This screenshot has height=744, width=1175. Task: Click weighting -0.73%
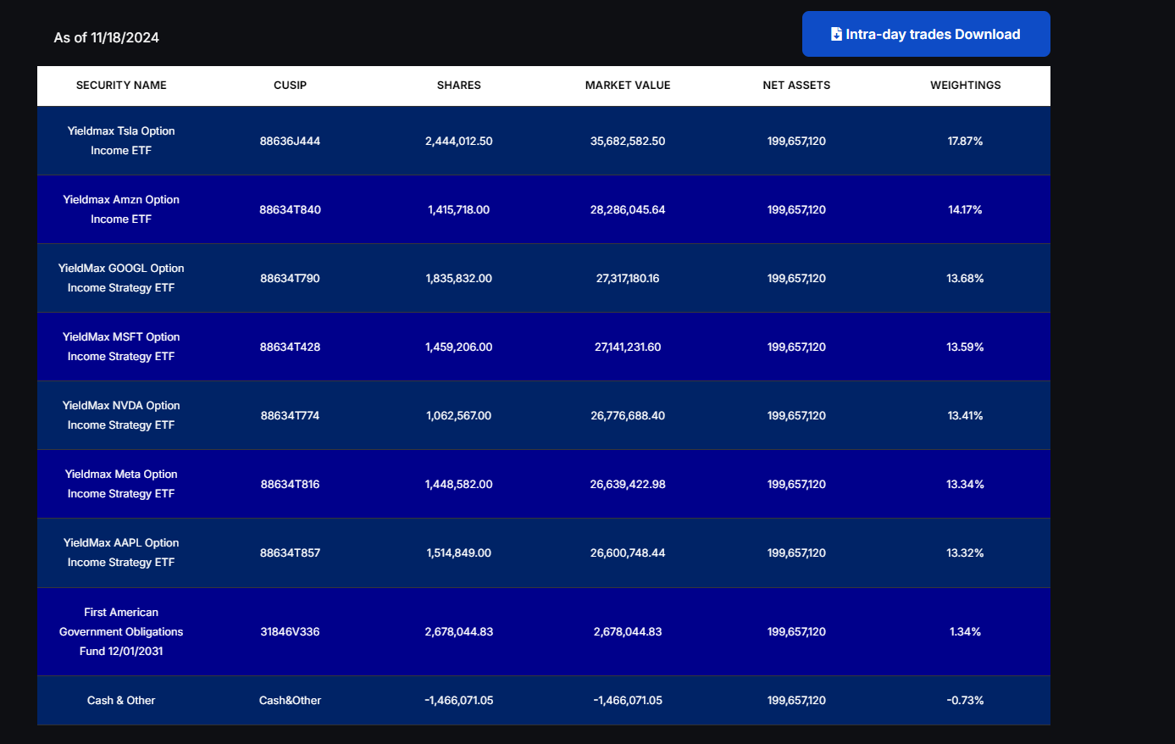pyautogui.click(x=965, y=700)
